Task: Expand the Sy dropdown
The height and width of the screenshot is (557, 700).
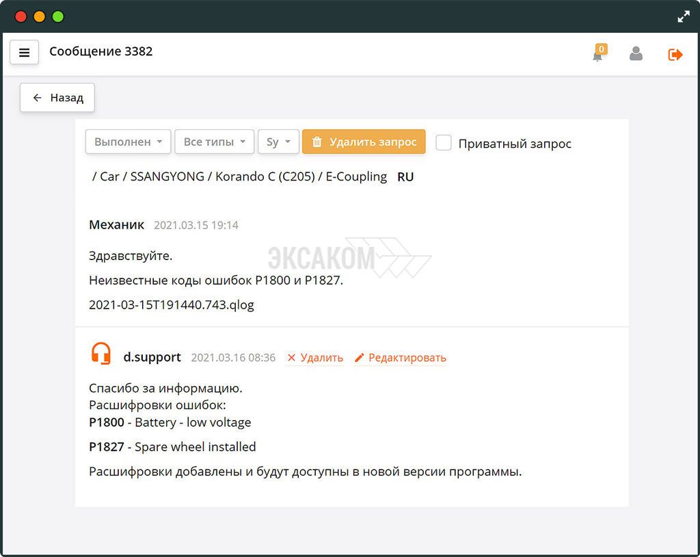Action: (x=278, y=142)
